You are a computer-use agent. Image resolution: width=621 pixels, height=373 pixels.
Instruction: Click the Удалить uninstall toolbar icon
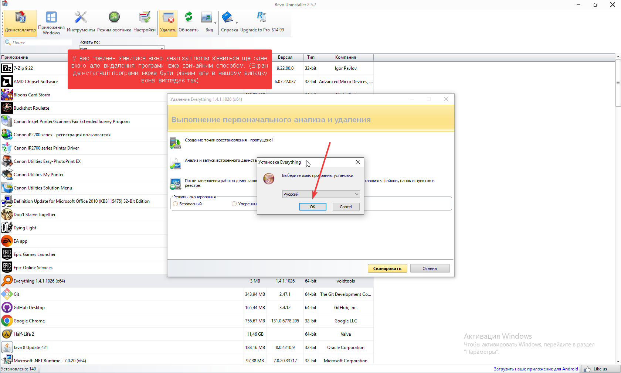coord(168,23)
